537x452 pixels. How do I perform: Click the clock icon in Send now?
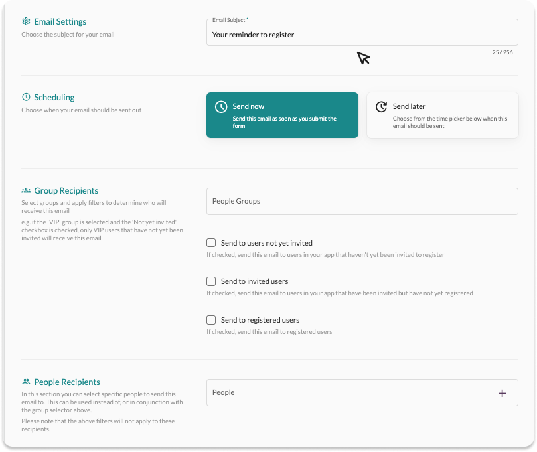pyautogui.click(x=221, y=107)
